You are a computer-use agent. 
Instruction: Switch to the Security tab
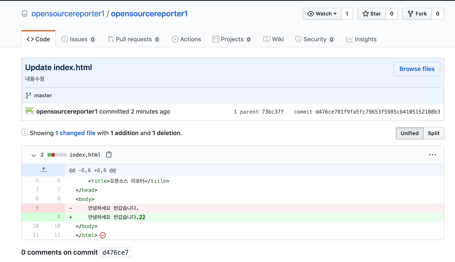tap(315, 39)
